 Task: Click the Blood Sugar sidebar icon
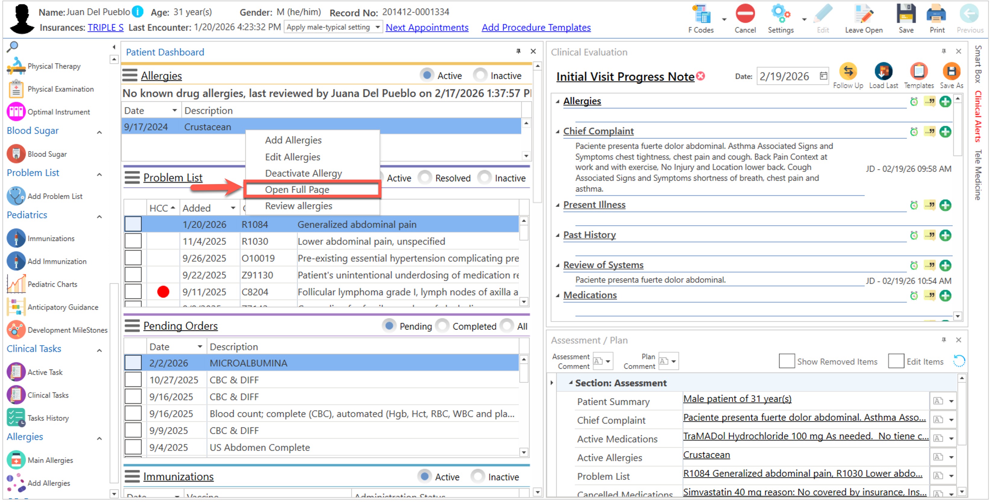coord(16,154)
